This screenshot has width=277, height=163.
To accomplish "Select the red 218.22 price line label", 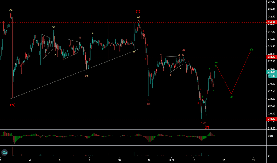I will tap(272, 119).
